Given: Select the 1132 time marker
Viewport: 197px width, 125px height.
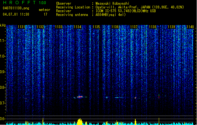Looking at the screenshot, I should (x=40, y=27).
